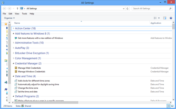This screenshot has width=176, height=109.
Task: Open Get more features with a new edition of Windows
Action: point(40,38)
